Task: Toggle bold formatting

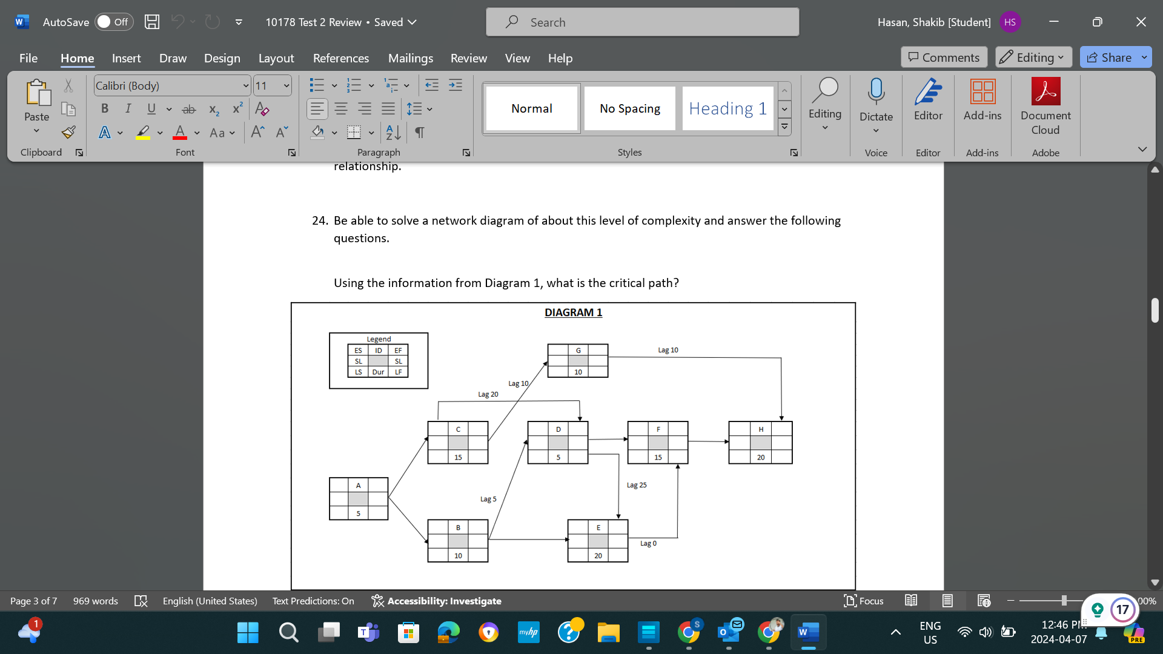Action: tap(104, 109)
